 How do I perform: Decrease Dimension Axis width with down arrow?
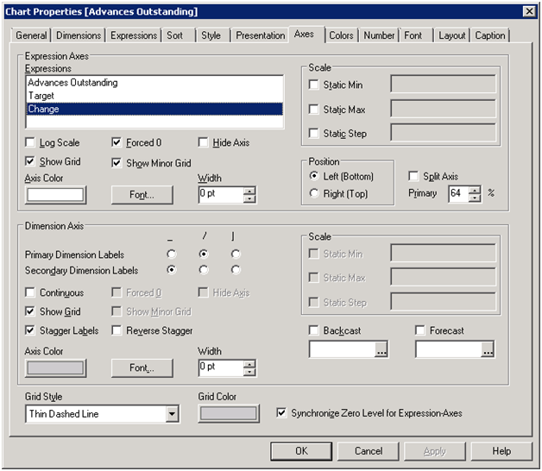(249, 372)
